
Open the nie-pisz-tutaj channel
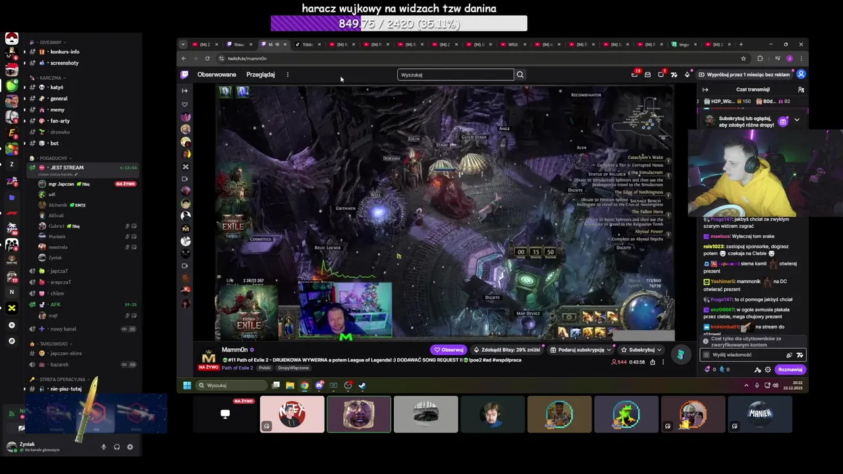pos(66,388)
